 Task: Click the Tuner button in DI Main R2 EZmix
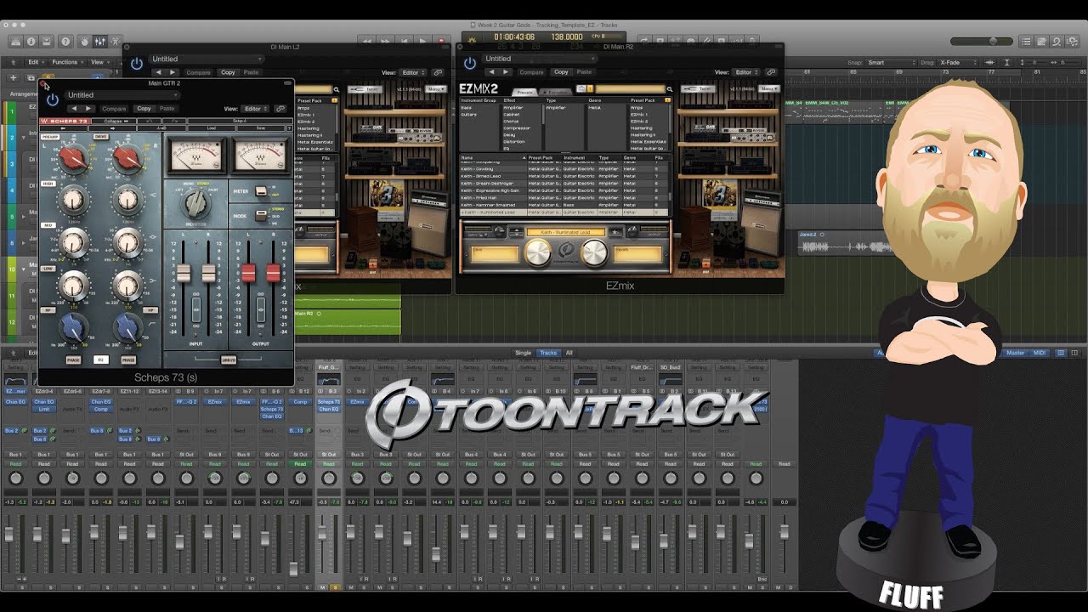pos(699,89)
